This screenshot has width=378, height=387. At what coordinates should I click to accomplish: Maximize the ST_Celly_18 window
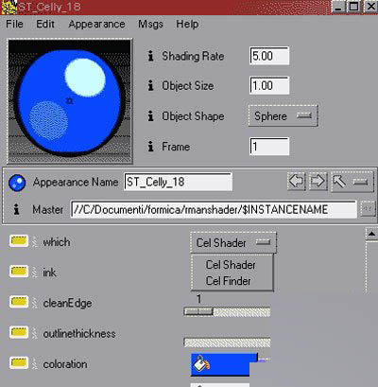point(353,7)
